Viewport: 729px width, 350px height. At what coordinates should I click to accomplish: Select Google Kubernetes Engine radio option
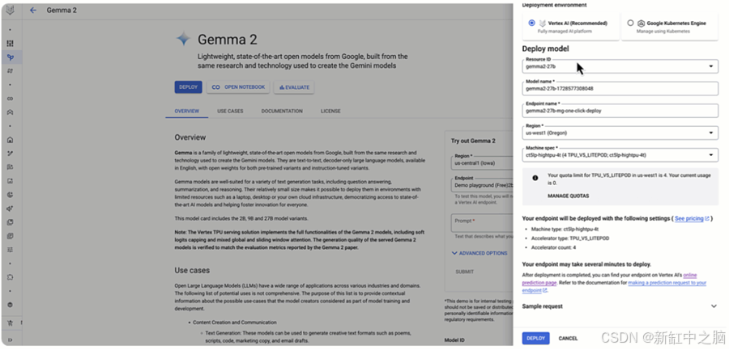coord(630,23)
